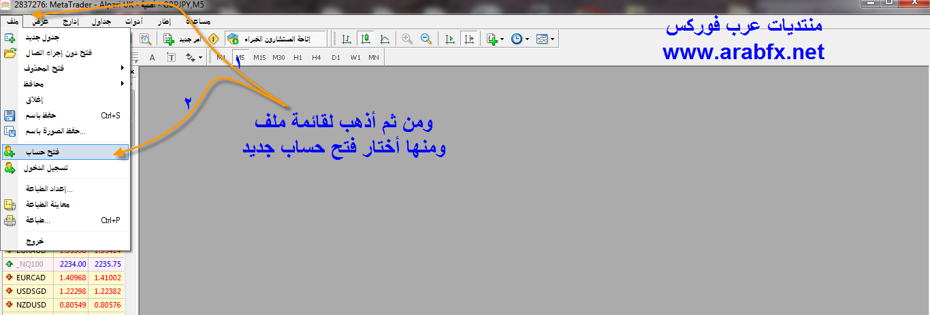
Task: Select the Arrows drawing tool icon
Action: [190, 58]
